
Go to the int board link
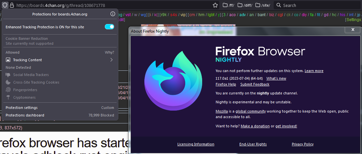click(351, 15)
